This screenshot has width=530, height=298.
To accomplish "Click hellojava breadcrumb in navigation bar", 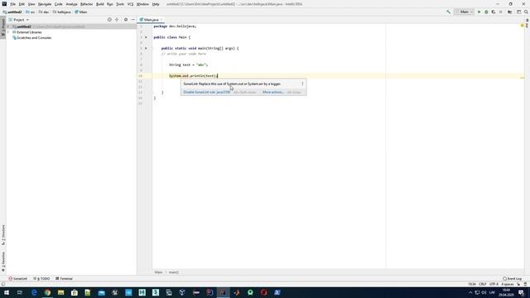I will pos(62,12).
